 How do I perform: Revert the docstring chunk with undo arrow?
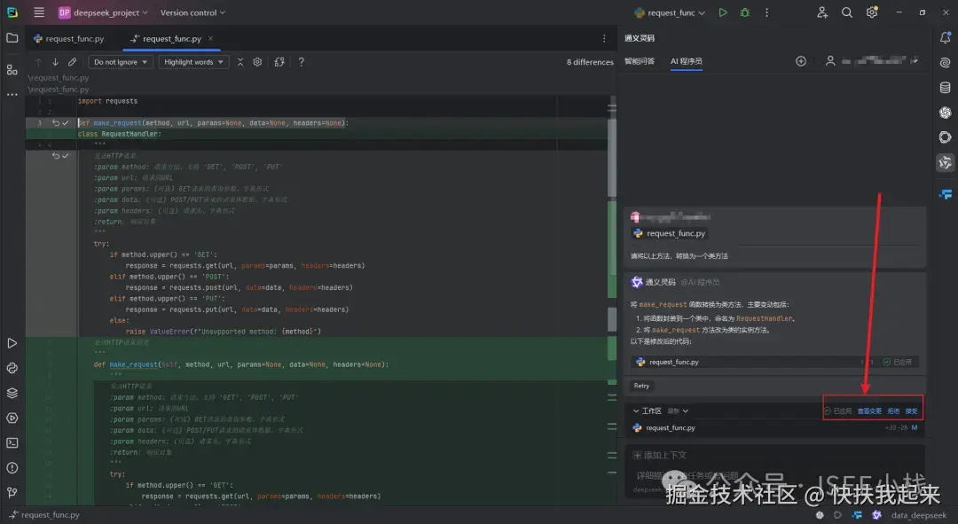pos(56,156)
